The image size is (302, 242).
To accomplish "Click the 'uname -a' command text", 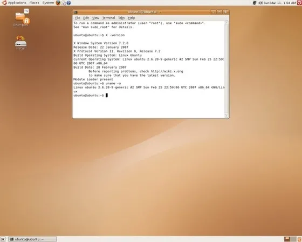I will [x=113, y=83].
